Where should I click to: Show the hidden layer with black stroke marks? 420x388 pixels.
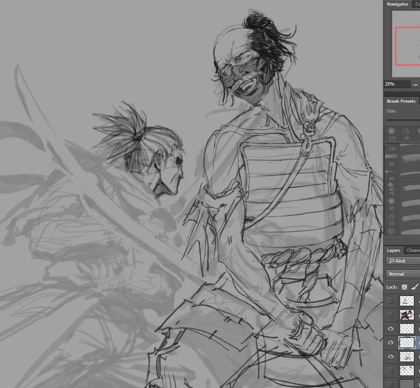pos(390,370)
